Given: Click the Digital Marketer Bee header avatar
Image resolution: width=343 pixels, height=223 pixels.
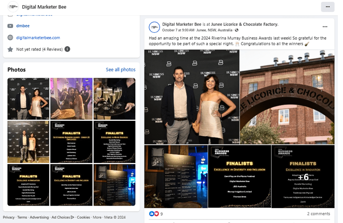Looking at the screenshot, I should pos(13,7).
